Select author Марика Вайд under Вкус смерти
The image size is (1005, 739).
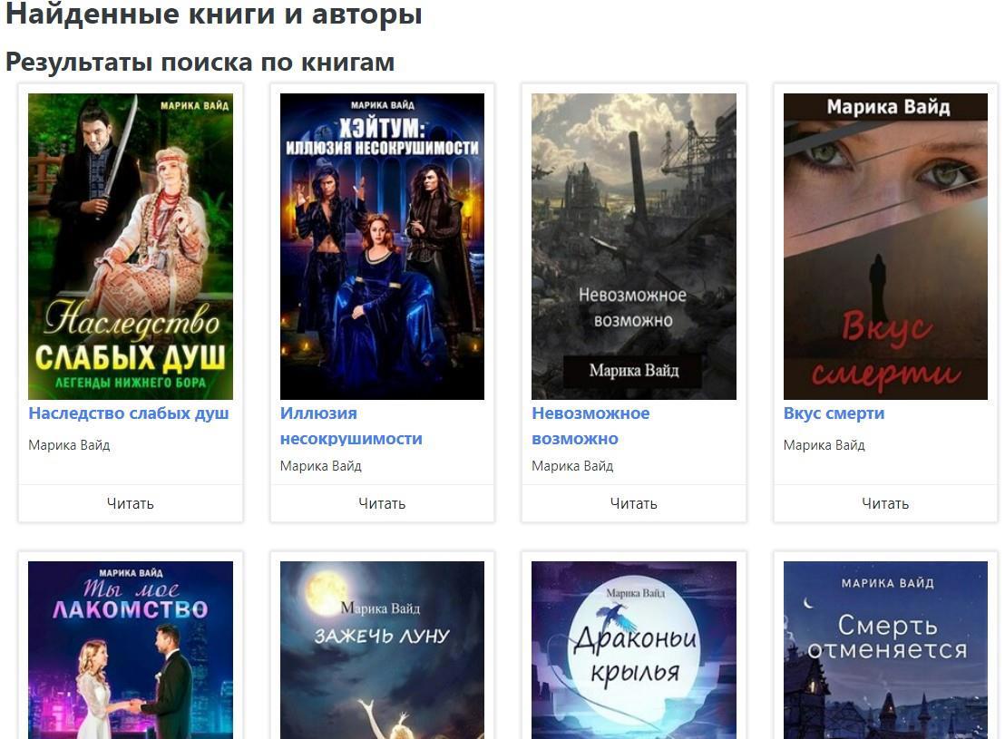[x=824, y=445]
